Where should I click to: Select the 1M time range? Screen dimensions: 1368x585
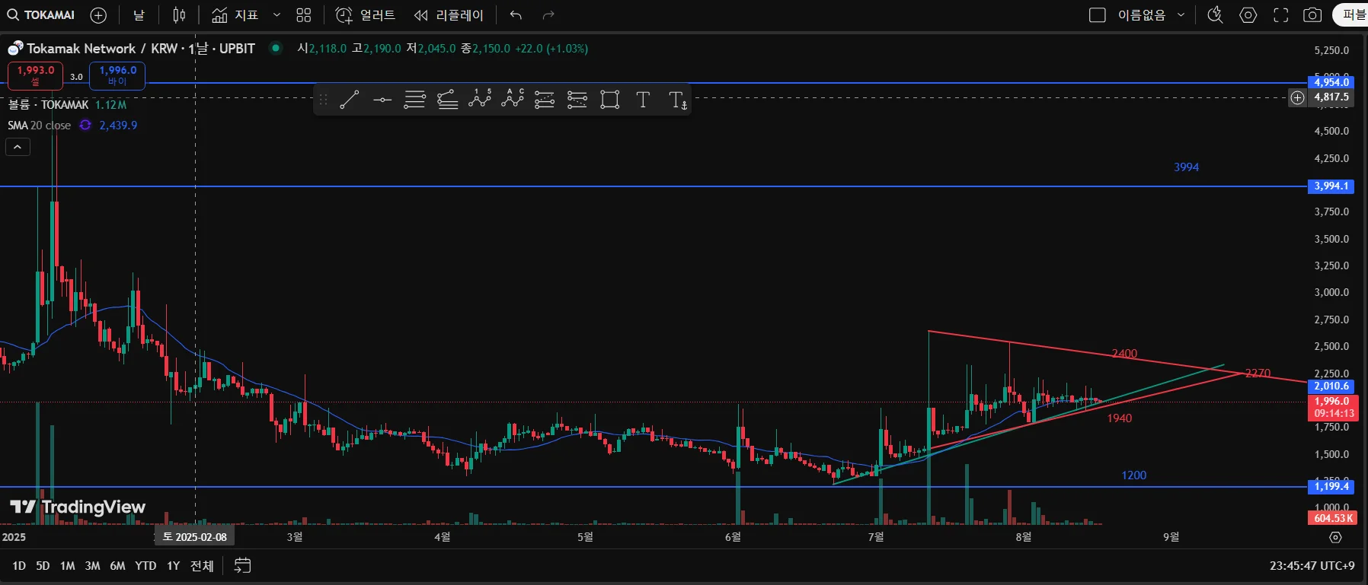click(68, 566)
